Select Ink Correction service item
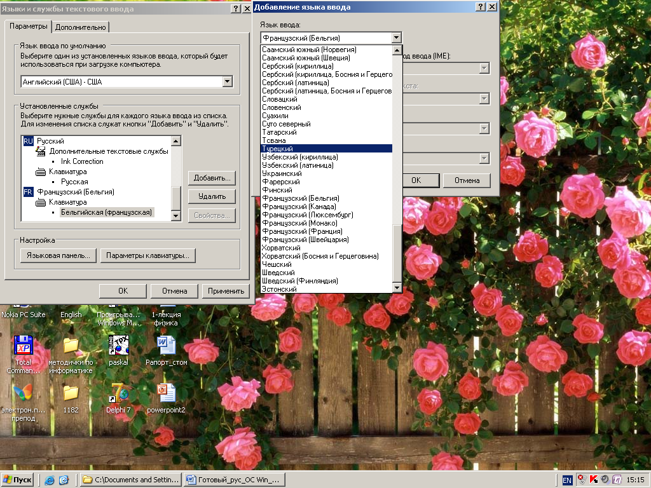The height and width of the screenshot is (488, 651). coord(82,161)
